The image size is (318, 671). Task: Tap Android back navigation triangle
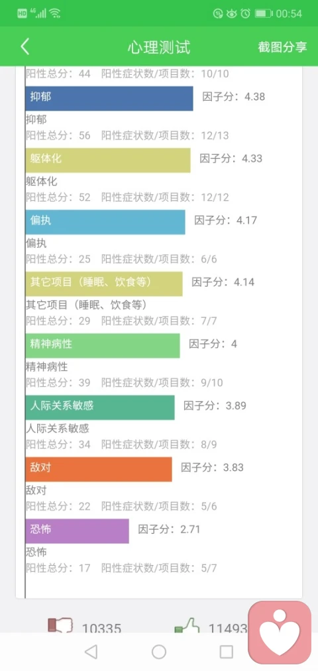tap(91, 651)
